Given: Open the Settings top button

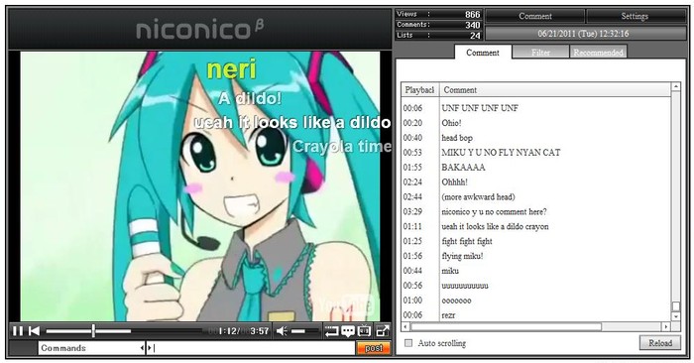Looking at the screenshot, I should tap(636, 17).
